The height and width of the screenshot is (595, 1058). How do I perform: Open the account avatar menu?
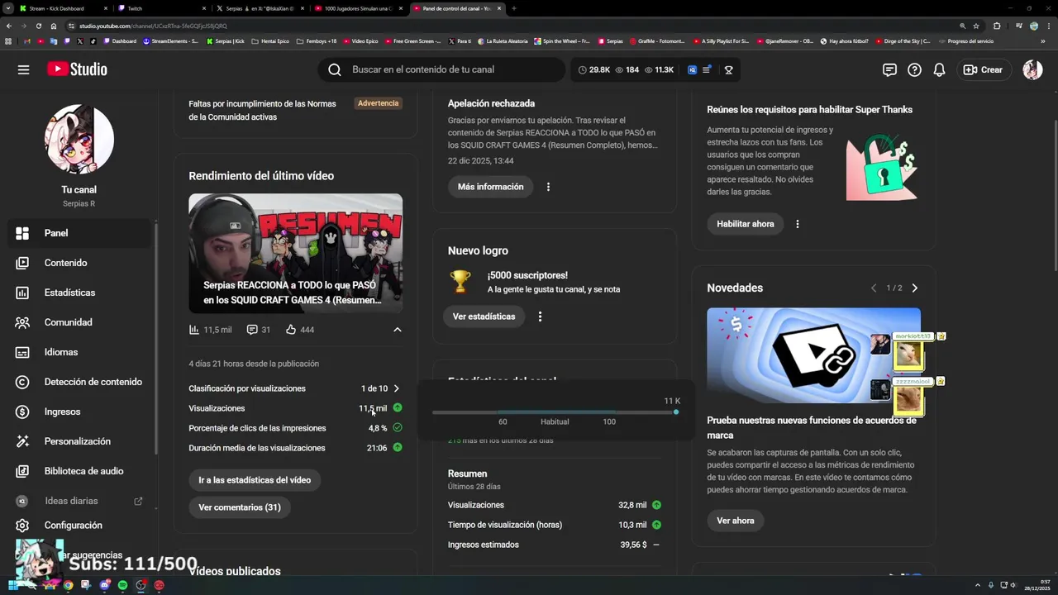pyautogui.click(x=1032, y=70)
